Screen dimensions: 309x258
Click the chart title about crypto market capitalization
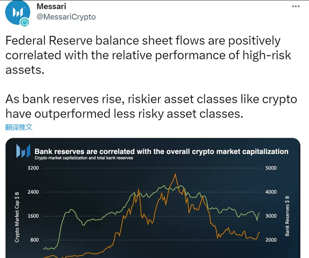162,151
